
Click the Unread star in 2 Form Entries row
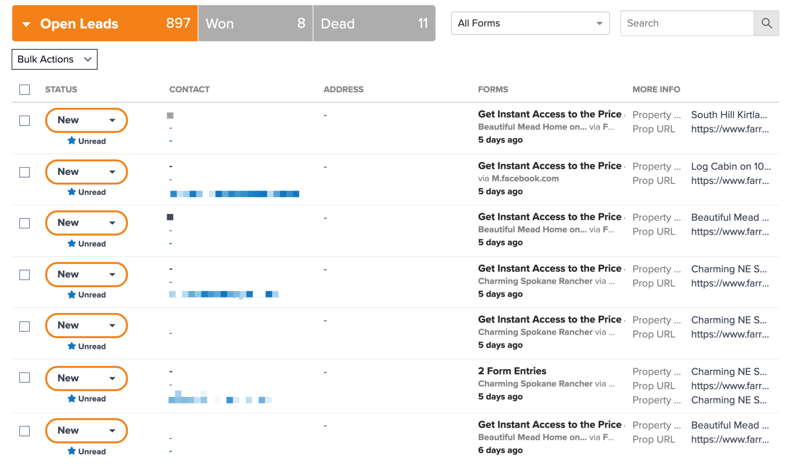click(x=72, y=398)
